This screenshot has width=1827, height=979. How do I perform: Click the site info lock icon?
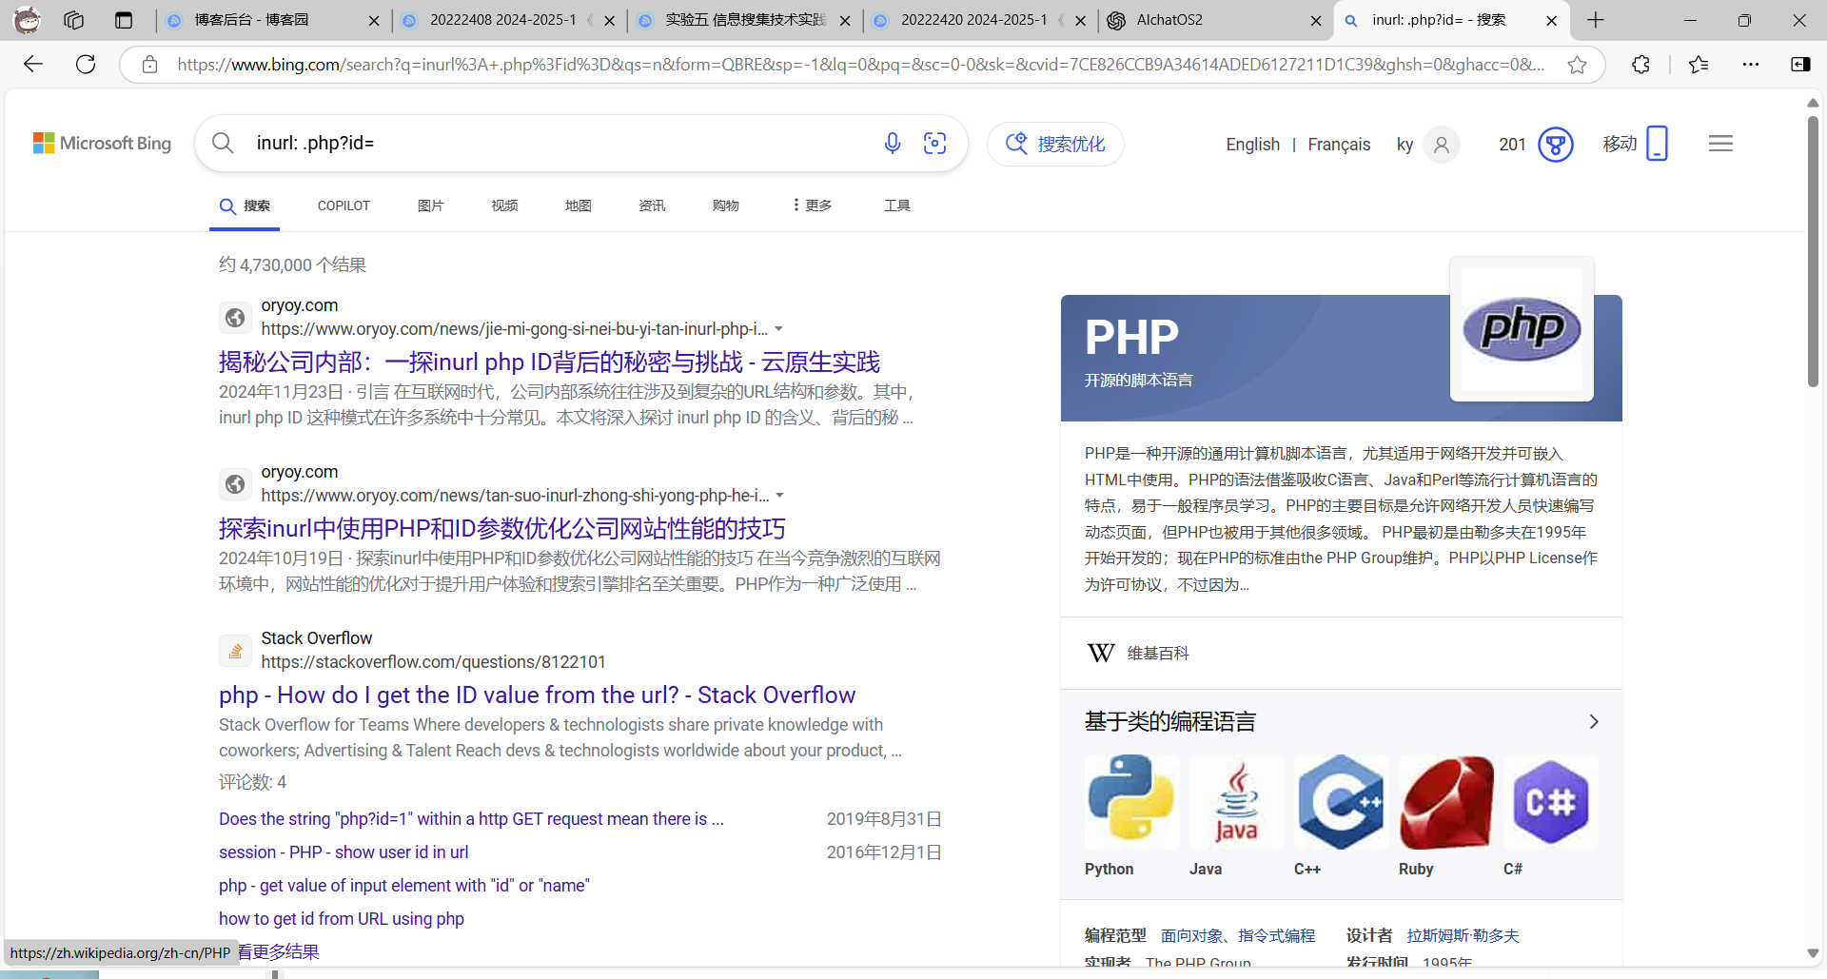click(x=149, y=65)
